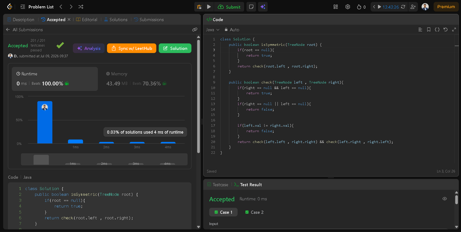This screenshot has height=232, width=461.
Task: Open the AI sparkle assistant icon
Action: point(263,7)
